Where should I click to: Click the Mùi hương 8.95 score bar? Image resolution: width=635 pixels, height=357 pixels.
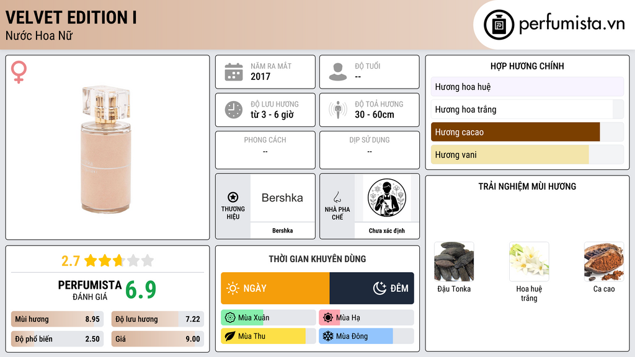coord(58,319)
